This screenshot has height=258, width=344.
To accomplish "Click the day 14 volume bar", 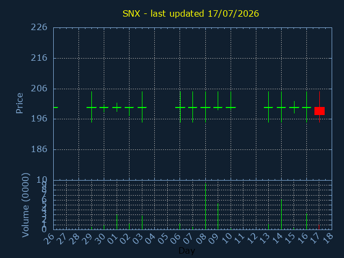I will point(281,214).
